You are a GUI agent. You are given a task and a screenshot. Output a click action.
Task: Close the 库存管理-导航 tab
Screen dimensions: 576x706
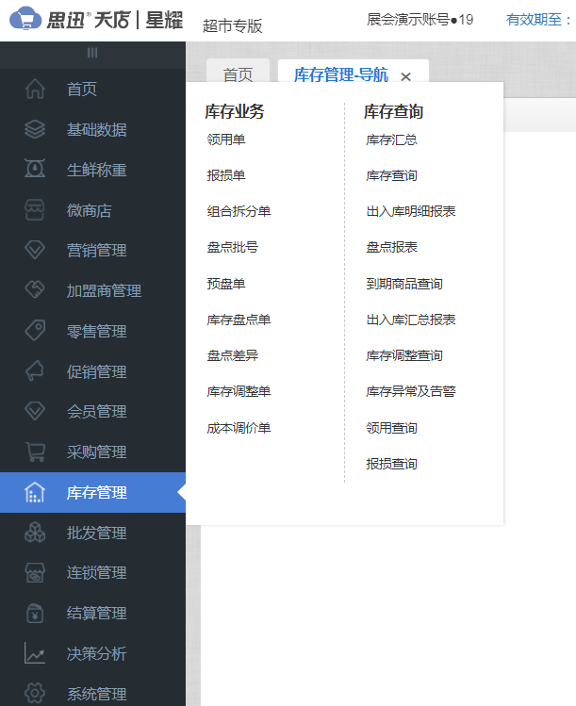point(405,76)
